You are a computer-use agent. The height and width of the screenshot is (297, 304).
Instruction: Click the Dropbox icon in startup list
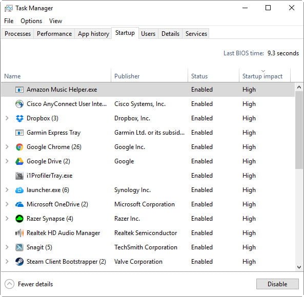[19, 118]
